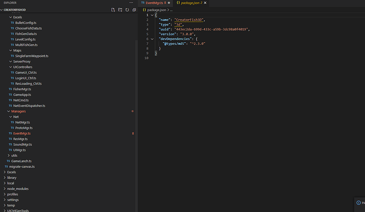The height and width of the screenshot is (212, 365).
Task: Open SingleFarmWaypoint.ts file
Action: point(32,56)
